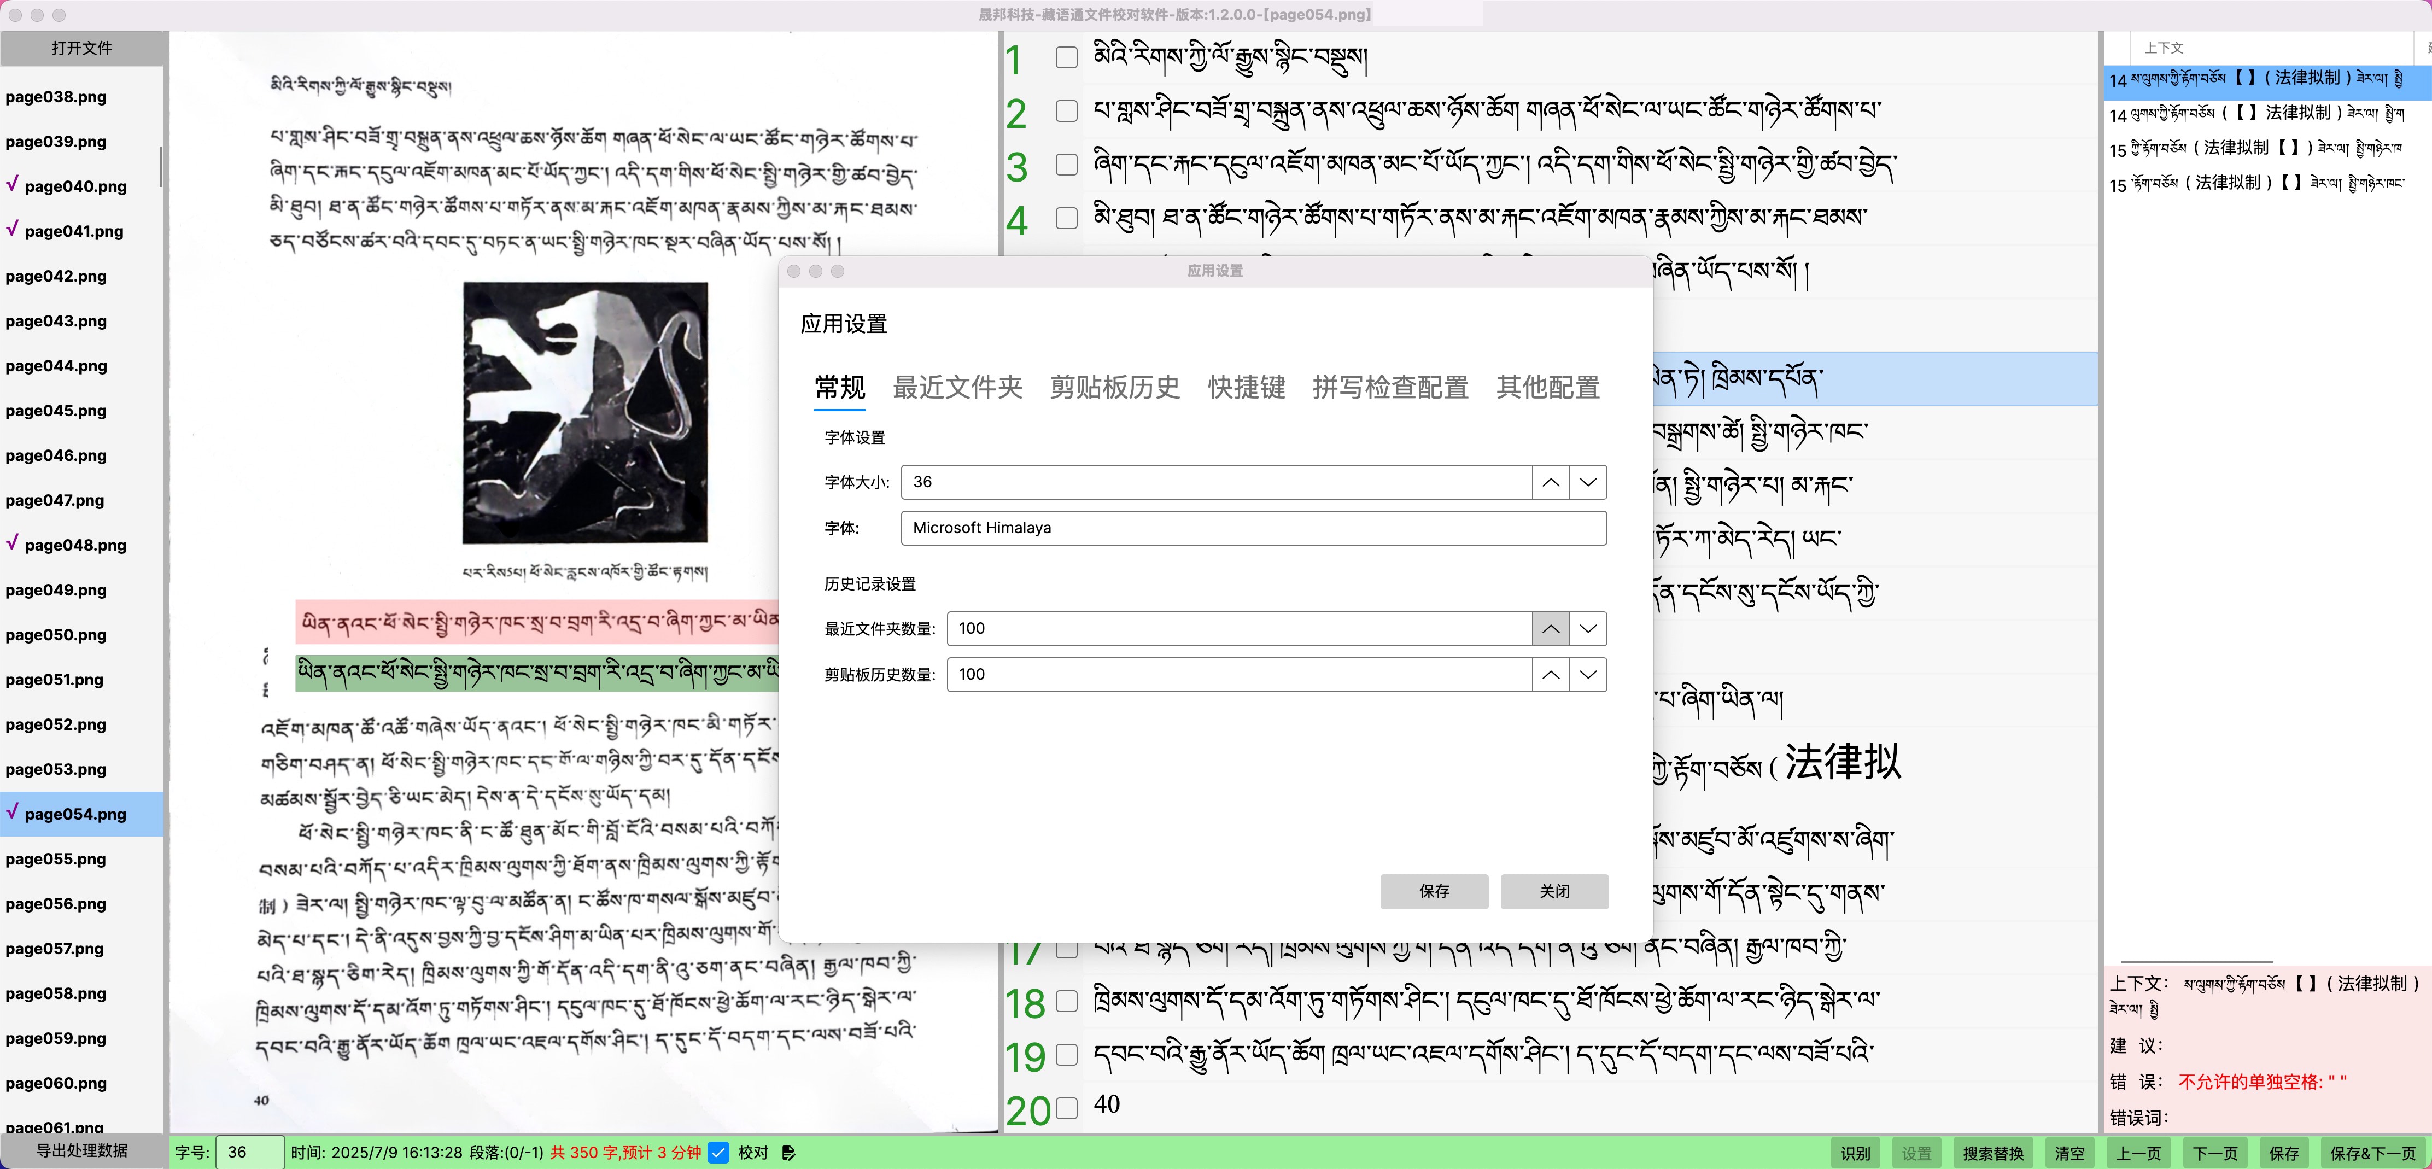Viewport: 2432px width, 1169px height.
Task: Select the 其他配置 tab
Action: [x=1547, y=387]
